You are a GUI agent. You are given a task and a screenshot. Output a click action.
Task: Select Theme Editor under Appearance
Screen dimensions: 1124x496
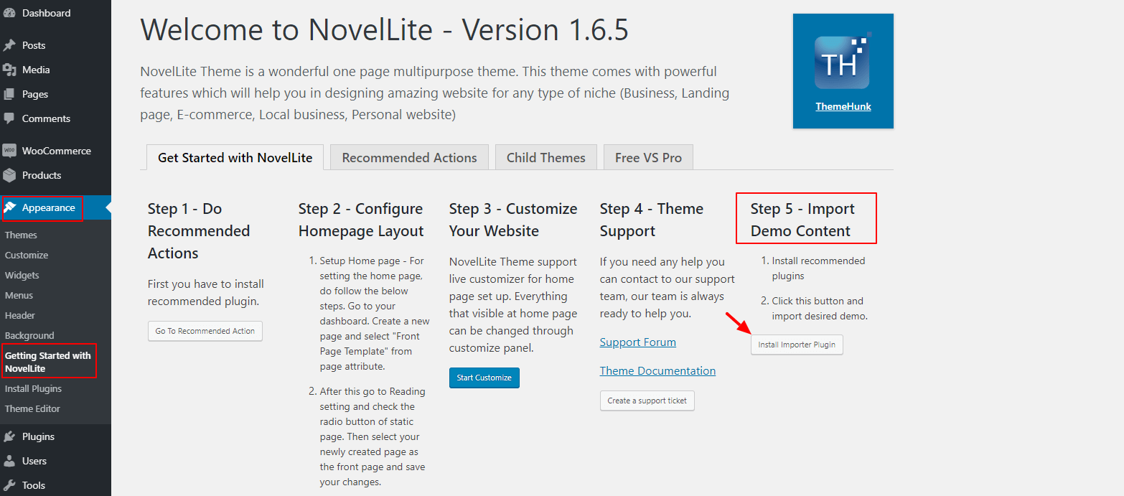32,408
